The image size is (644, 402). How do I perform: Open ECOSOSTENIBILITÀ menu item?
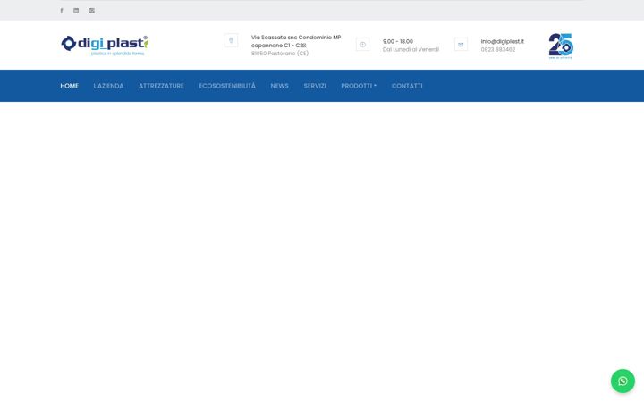[227, 86]
